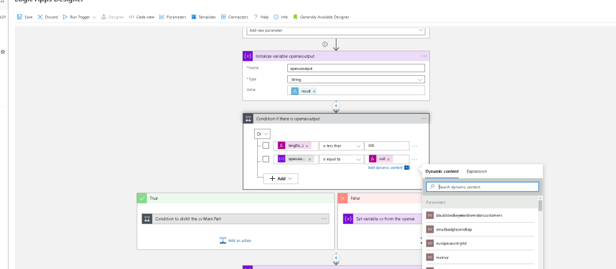Switch to the Expression tab
The height and width of the screenshot is (269, 616).
click(x=476, y=172)
